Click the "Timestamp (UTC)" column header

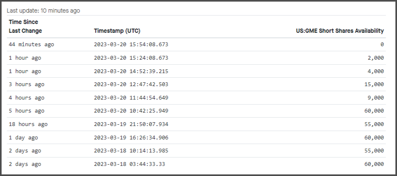(x=117, y=31)
